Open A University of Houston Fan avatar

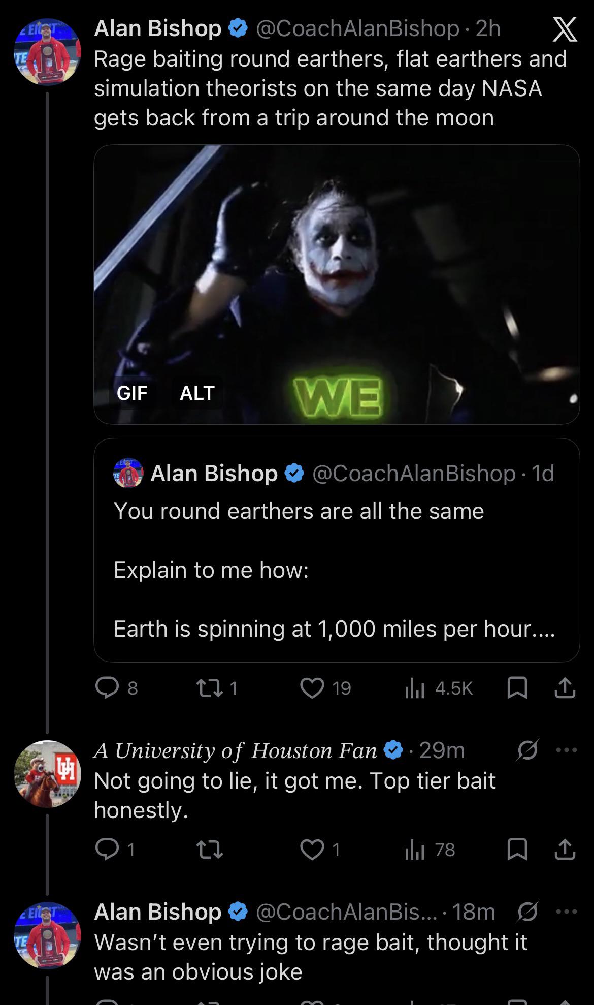pos(47,774)
